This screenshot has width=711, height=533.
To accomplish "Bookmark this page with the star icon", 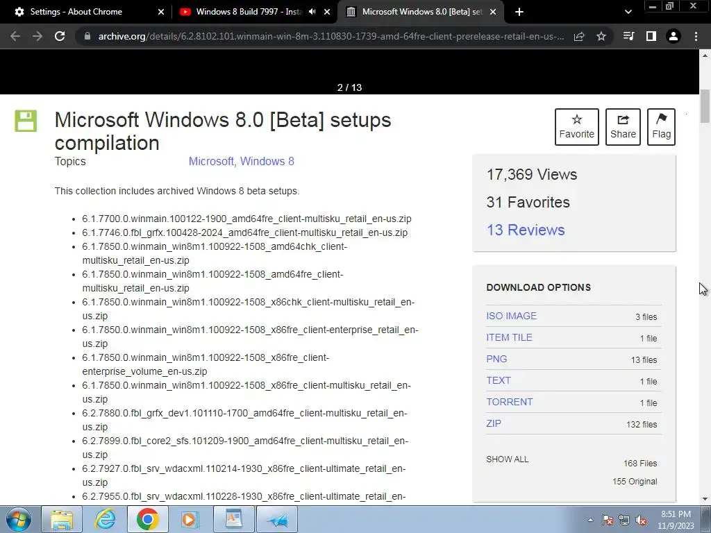I will 601,36.
